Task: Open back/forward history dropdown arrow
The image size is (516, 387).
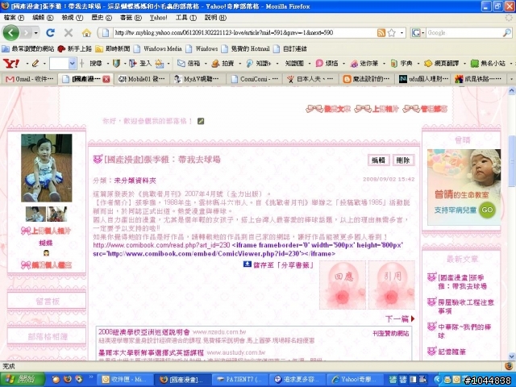Action: 35,32
